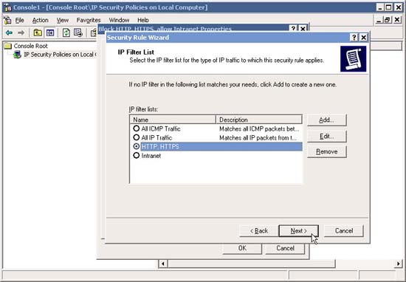Open the Action menu

click(x=40, y=20)
